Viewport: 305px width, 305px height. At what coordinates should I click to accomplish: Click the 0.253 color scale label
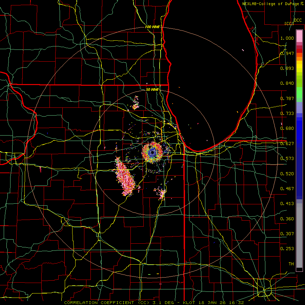tap(287, 249)
